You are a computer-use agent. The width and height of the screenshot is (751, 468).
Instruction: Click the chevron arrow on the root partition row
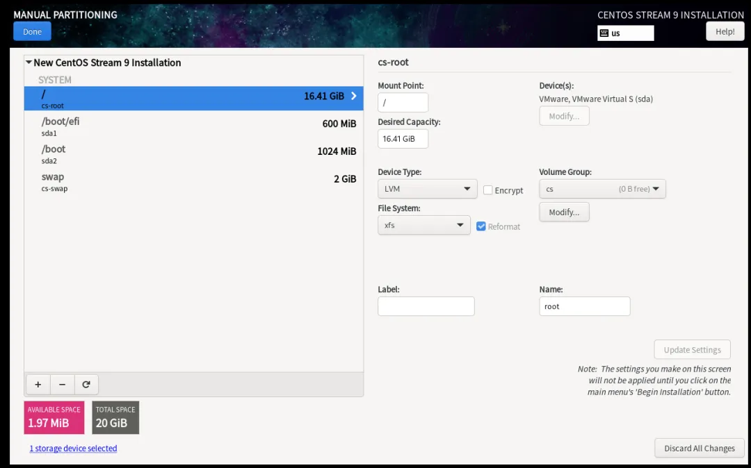354,96
